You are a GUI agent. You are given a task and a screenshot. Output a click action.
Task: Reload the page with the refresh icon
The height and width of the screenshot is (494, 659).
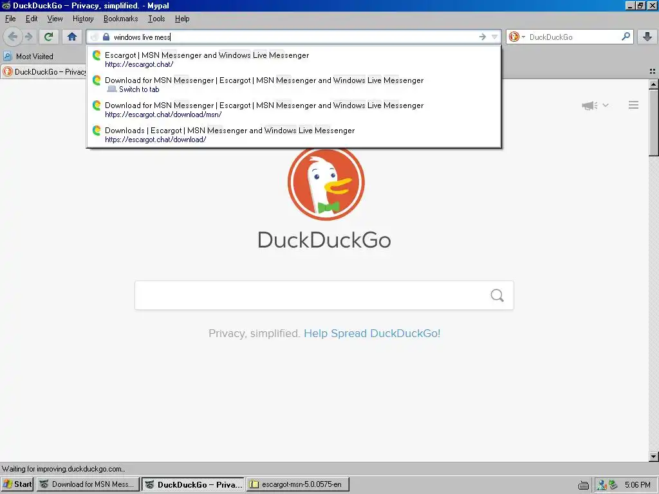point(49,37)
